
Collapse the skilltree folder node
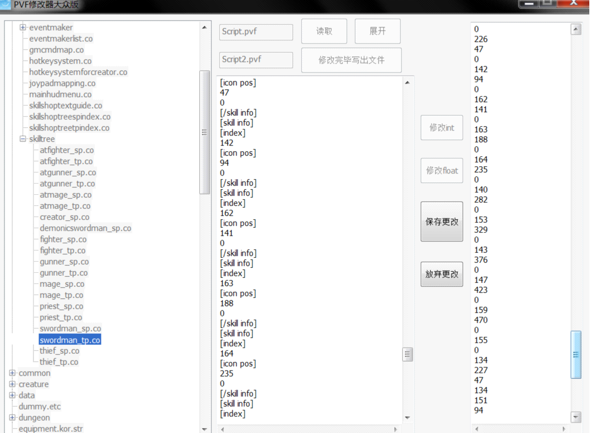(x=23, y=139)
